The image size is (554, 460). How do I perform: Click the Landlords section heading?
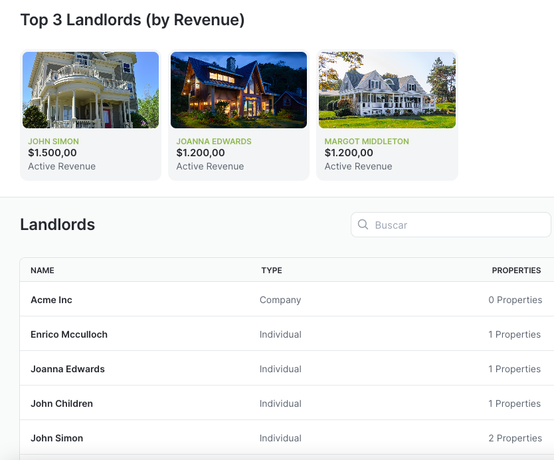(x=58, y=225)
